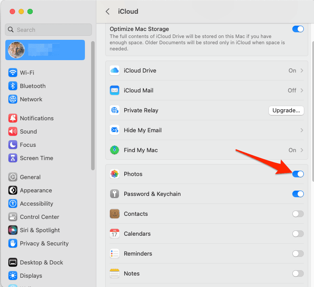
Task: Click the Calendars icon
Action: coord(115,233)
